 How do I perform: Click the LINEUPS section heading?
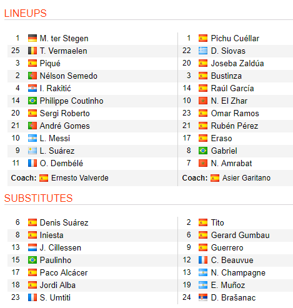tap(26, 13)
